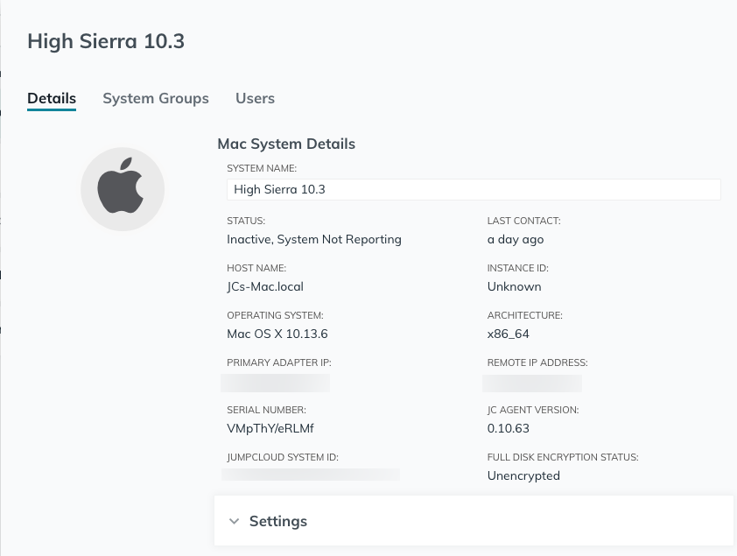Click the STATUS field label
737x556 pixels.
246,221
